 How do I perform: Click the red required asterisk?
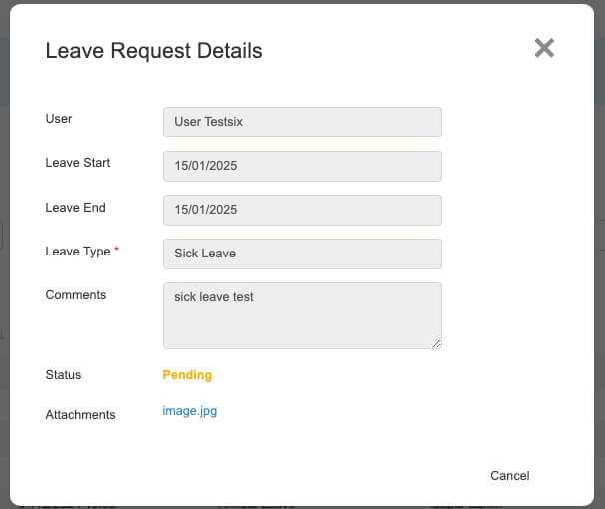click(116, 249)
